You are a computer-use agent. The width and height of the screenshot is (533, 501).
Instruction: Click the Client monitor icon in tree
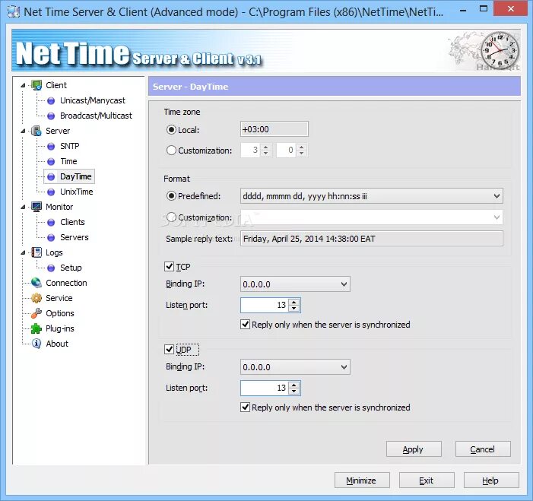point(36,85)
